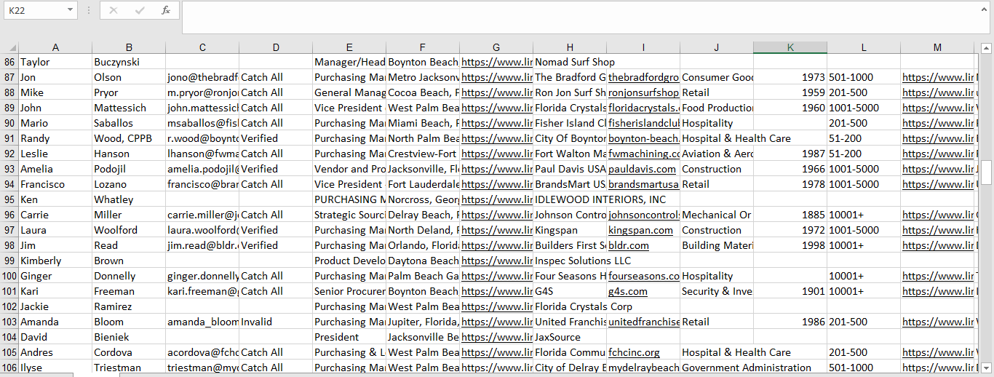Select column F header
This screenshot has width=994, height=377.
click(423, 47)
